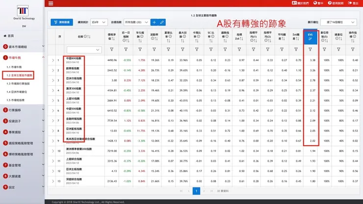Go to 首頁 home in sidebar

[9, 36]
